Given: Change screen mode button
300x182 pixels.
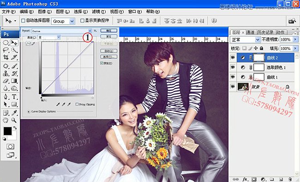Looking at the screenshot, I should [11, 155].
